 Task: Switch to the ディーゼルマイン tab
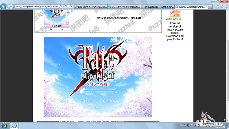point(124,6)
